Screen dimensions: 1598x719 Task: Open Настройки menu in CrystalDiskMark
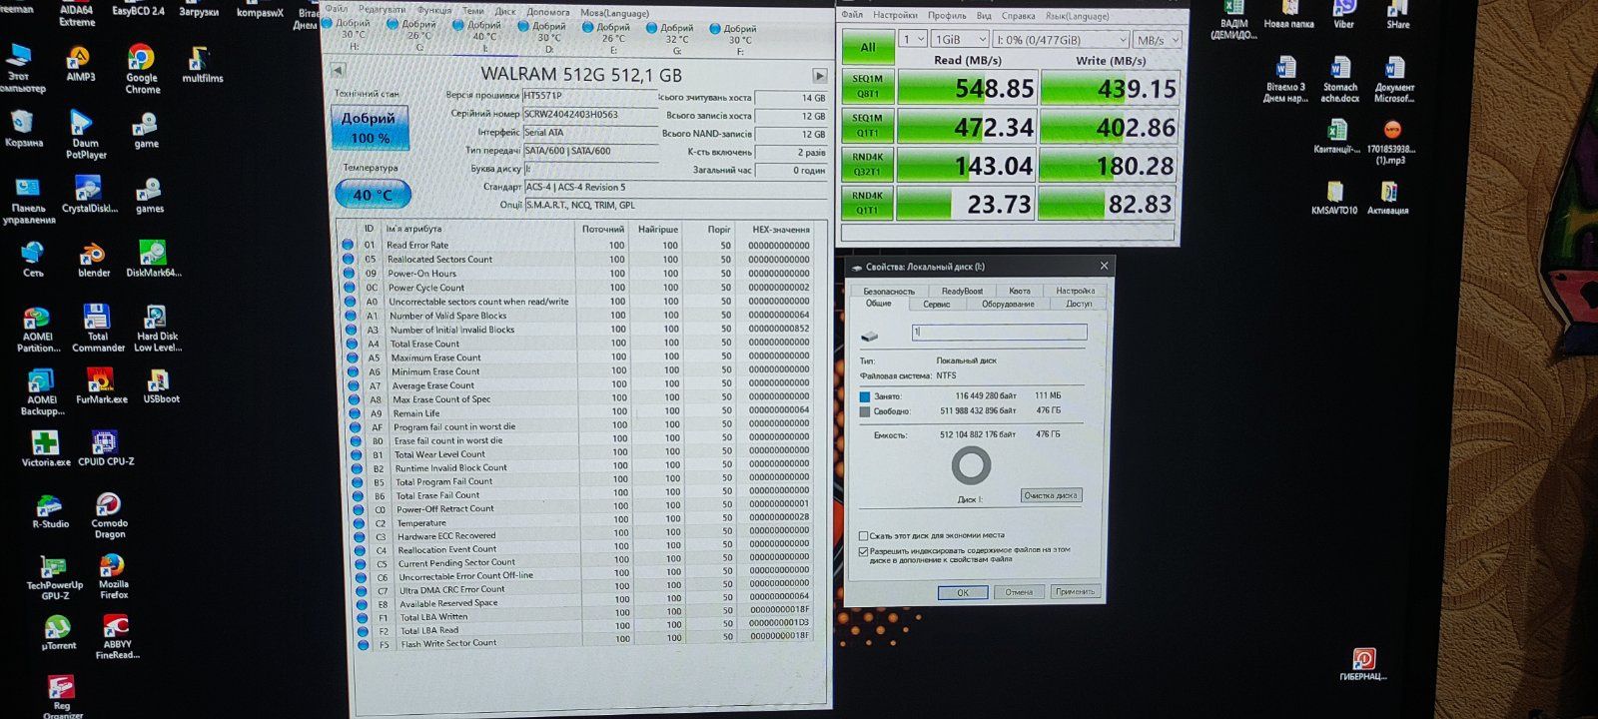click(894, 16)
